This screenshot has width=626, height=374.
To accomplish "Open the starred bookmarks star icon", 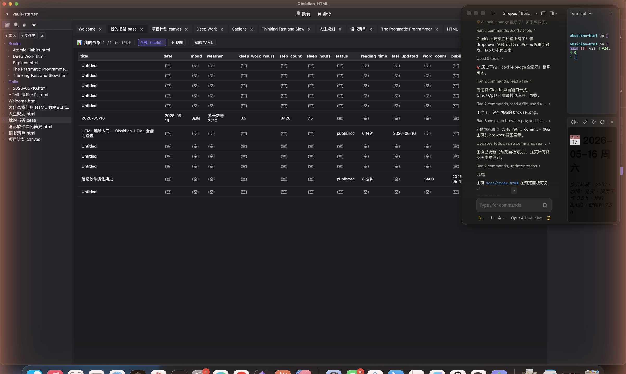I will click(x=34, y=25).
